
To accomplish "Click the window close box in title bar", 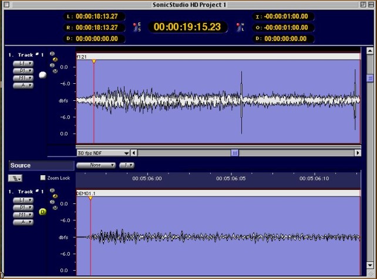I will coord(6,5).
